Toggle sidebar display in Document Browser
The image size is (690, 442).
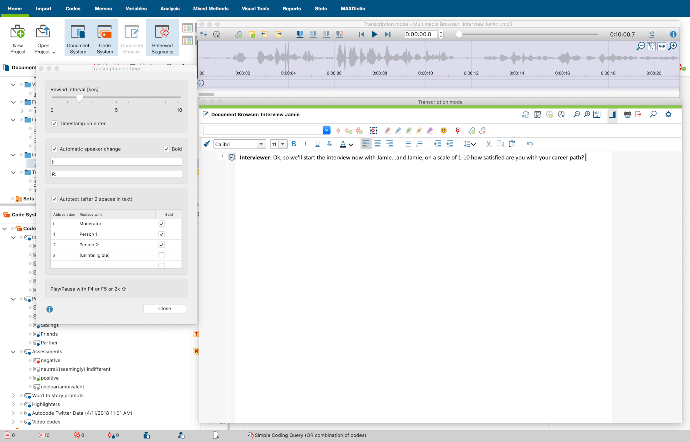[x=612, y=115]
